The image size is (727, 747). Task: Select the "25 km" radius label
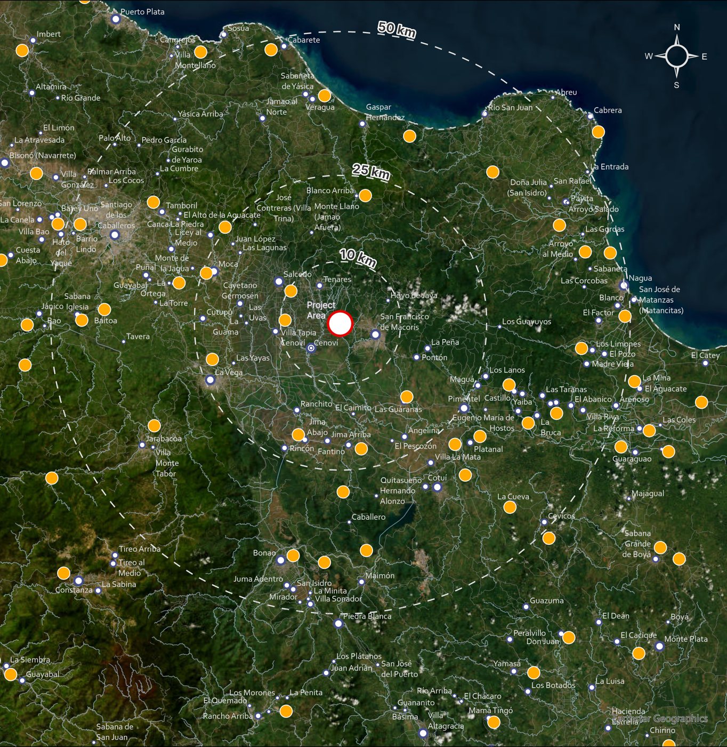(371, 171)
